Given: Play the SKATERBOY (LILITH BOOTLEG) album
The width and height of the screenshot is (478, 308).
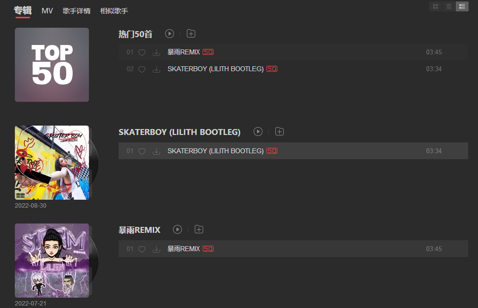Looking at the screenshot, I should pyautogui.click(x=258, y=132).
